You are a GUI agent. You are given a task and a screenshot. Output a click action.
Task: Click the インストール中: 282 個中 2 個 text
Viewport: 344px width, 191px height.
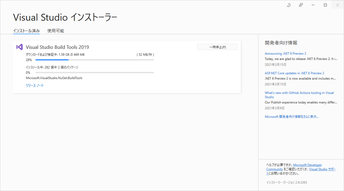[x=52, y=67]
